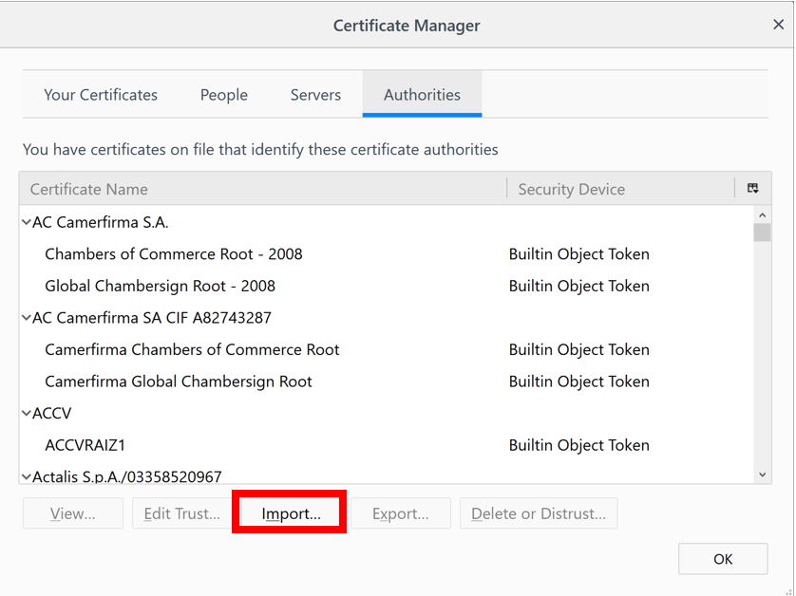Select the ACCVRAIZ1 certificate
The height and width of the screenshot is (596, 796).
[85, 445]
